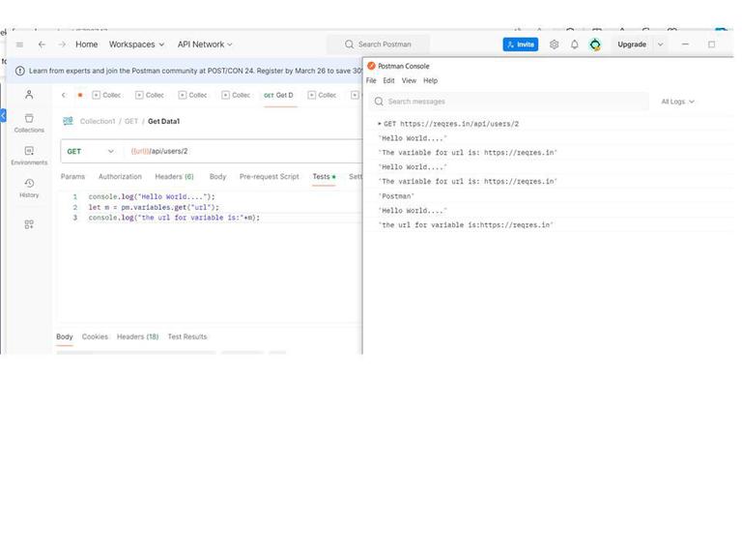This screenshot has width=742, height=557.
Task: Open the Edit menu in Postman Console
Action: pos(388,80)
